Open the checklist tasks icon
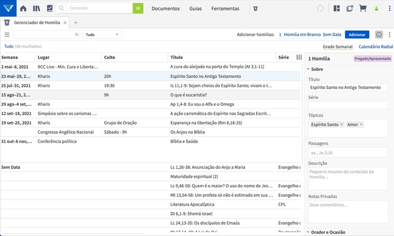 pyautogui.click(x=50, y=8)
